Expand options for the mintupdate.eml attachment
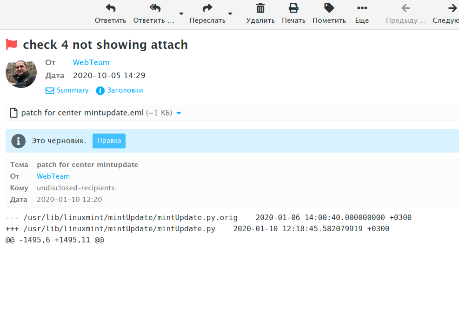The width and height of the screenshot is (459, 315). coord(179,113)
